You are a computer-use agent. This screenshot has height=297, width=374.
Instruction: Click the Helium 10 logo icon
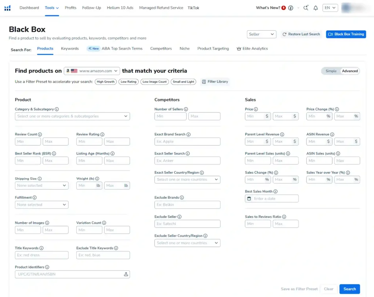[x=7, y=8]
